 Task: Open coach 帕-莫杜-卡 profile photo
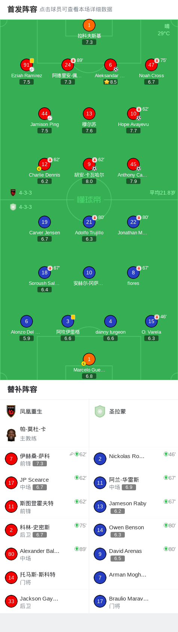point(11,435)
